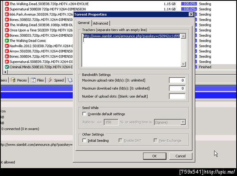
Task: Open the seeding time (Ignore) dropdown
Action: pos(183,122)
